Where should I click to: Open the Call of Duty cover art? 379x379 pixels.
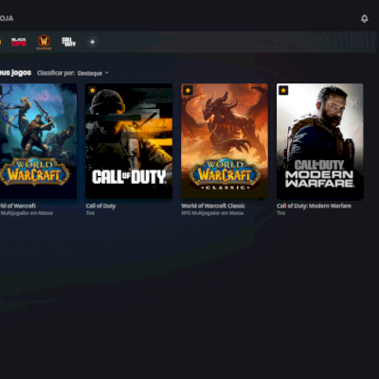click(x=129, y=141)
